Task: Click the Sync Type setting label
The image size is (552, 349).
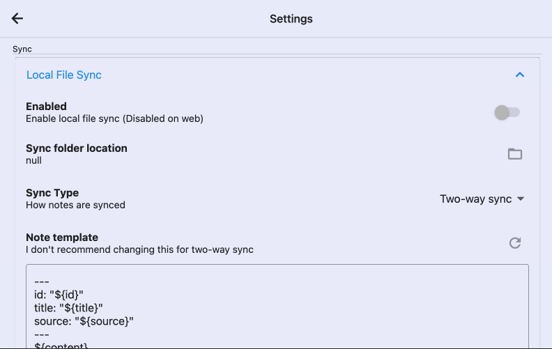Action: (52, 193)
